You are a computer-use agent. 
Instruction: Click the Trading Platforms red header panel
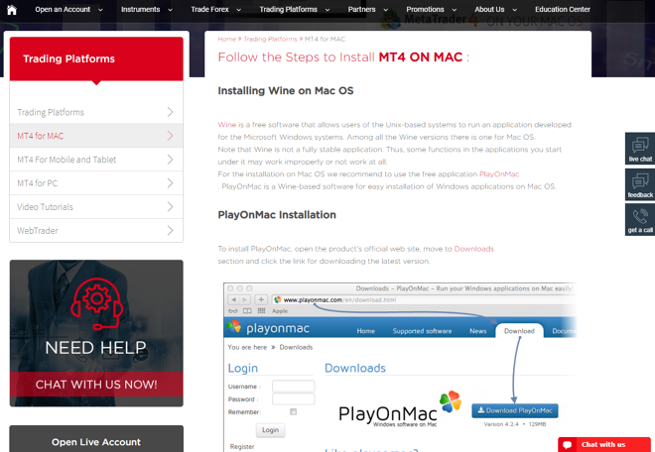coord(96,58)
